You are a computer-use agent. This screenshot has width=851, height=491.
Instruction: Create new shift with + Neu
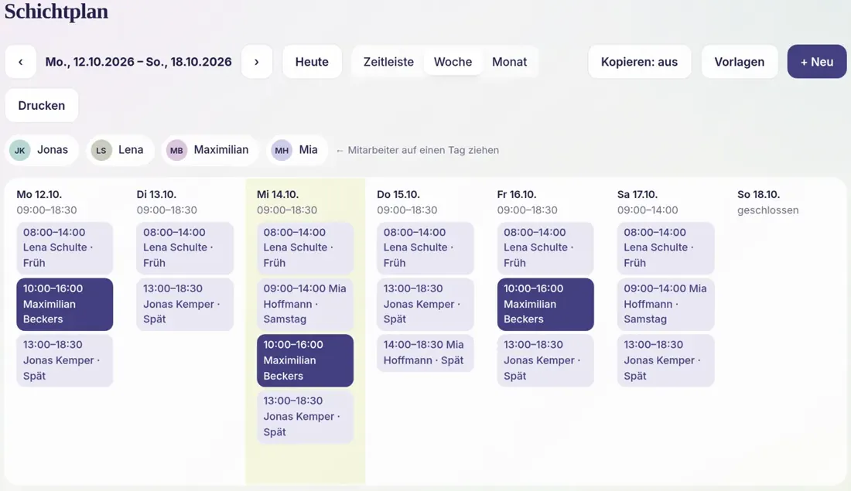(817, 62)
